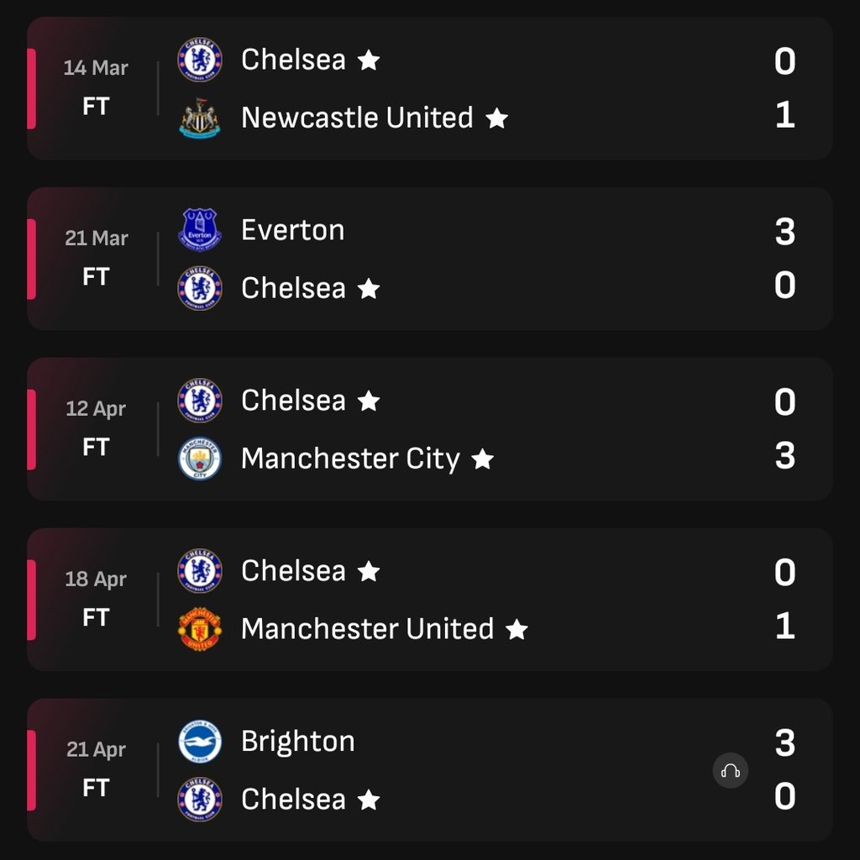Select the 12 Apr full-time match date
Screen dimensions: 860x860
tap(96, 409)
